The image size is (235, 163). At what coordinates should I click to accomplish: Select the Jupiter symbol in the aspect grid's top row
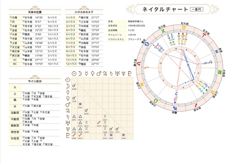105,74
